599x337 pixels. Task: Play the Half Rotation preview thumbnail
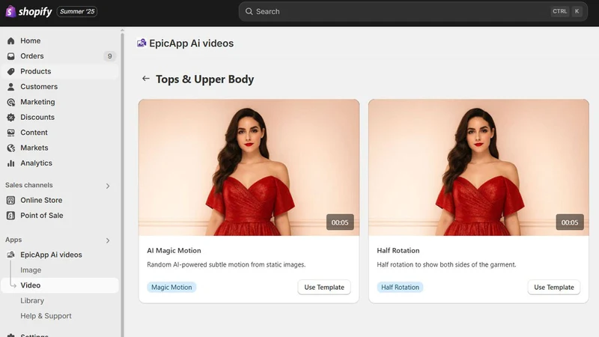pyautogui.click(x=478, y=167)
